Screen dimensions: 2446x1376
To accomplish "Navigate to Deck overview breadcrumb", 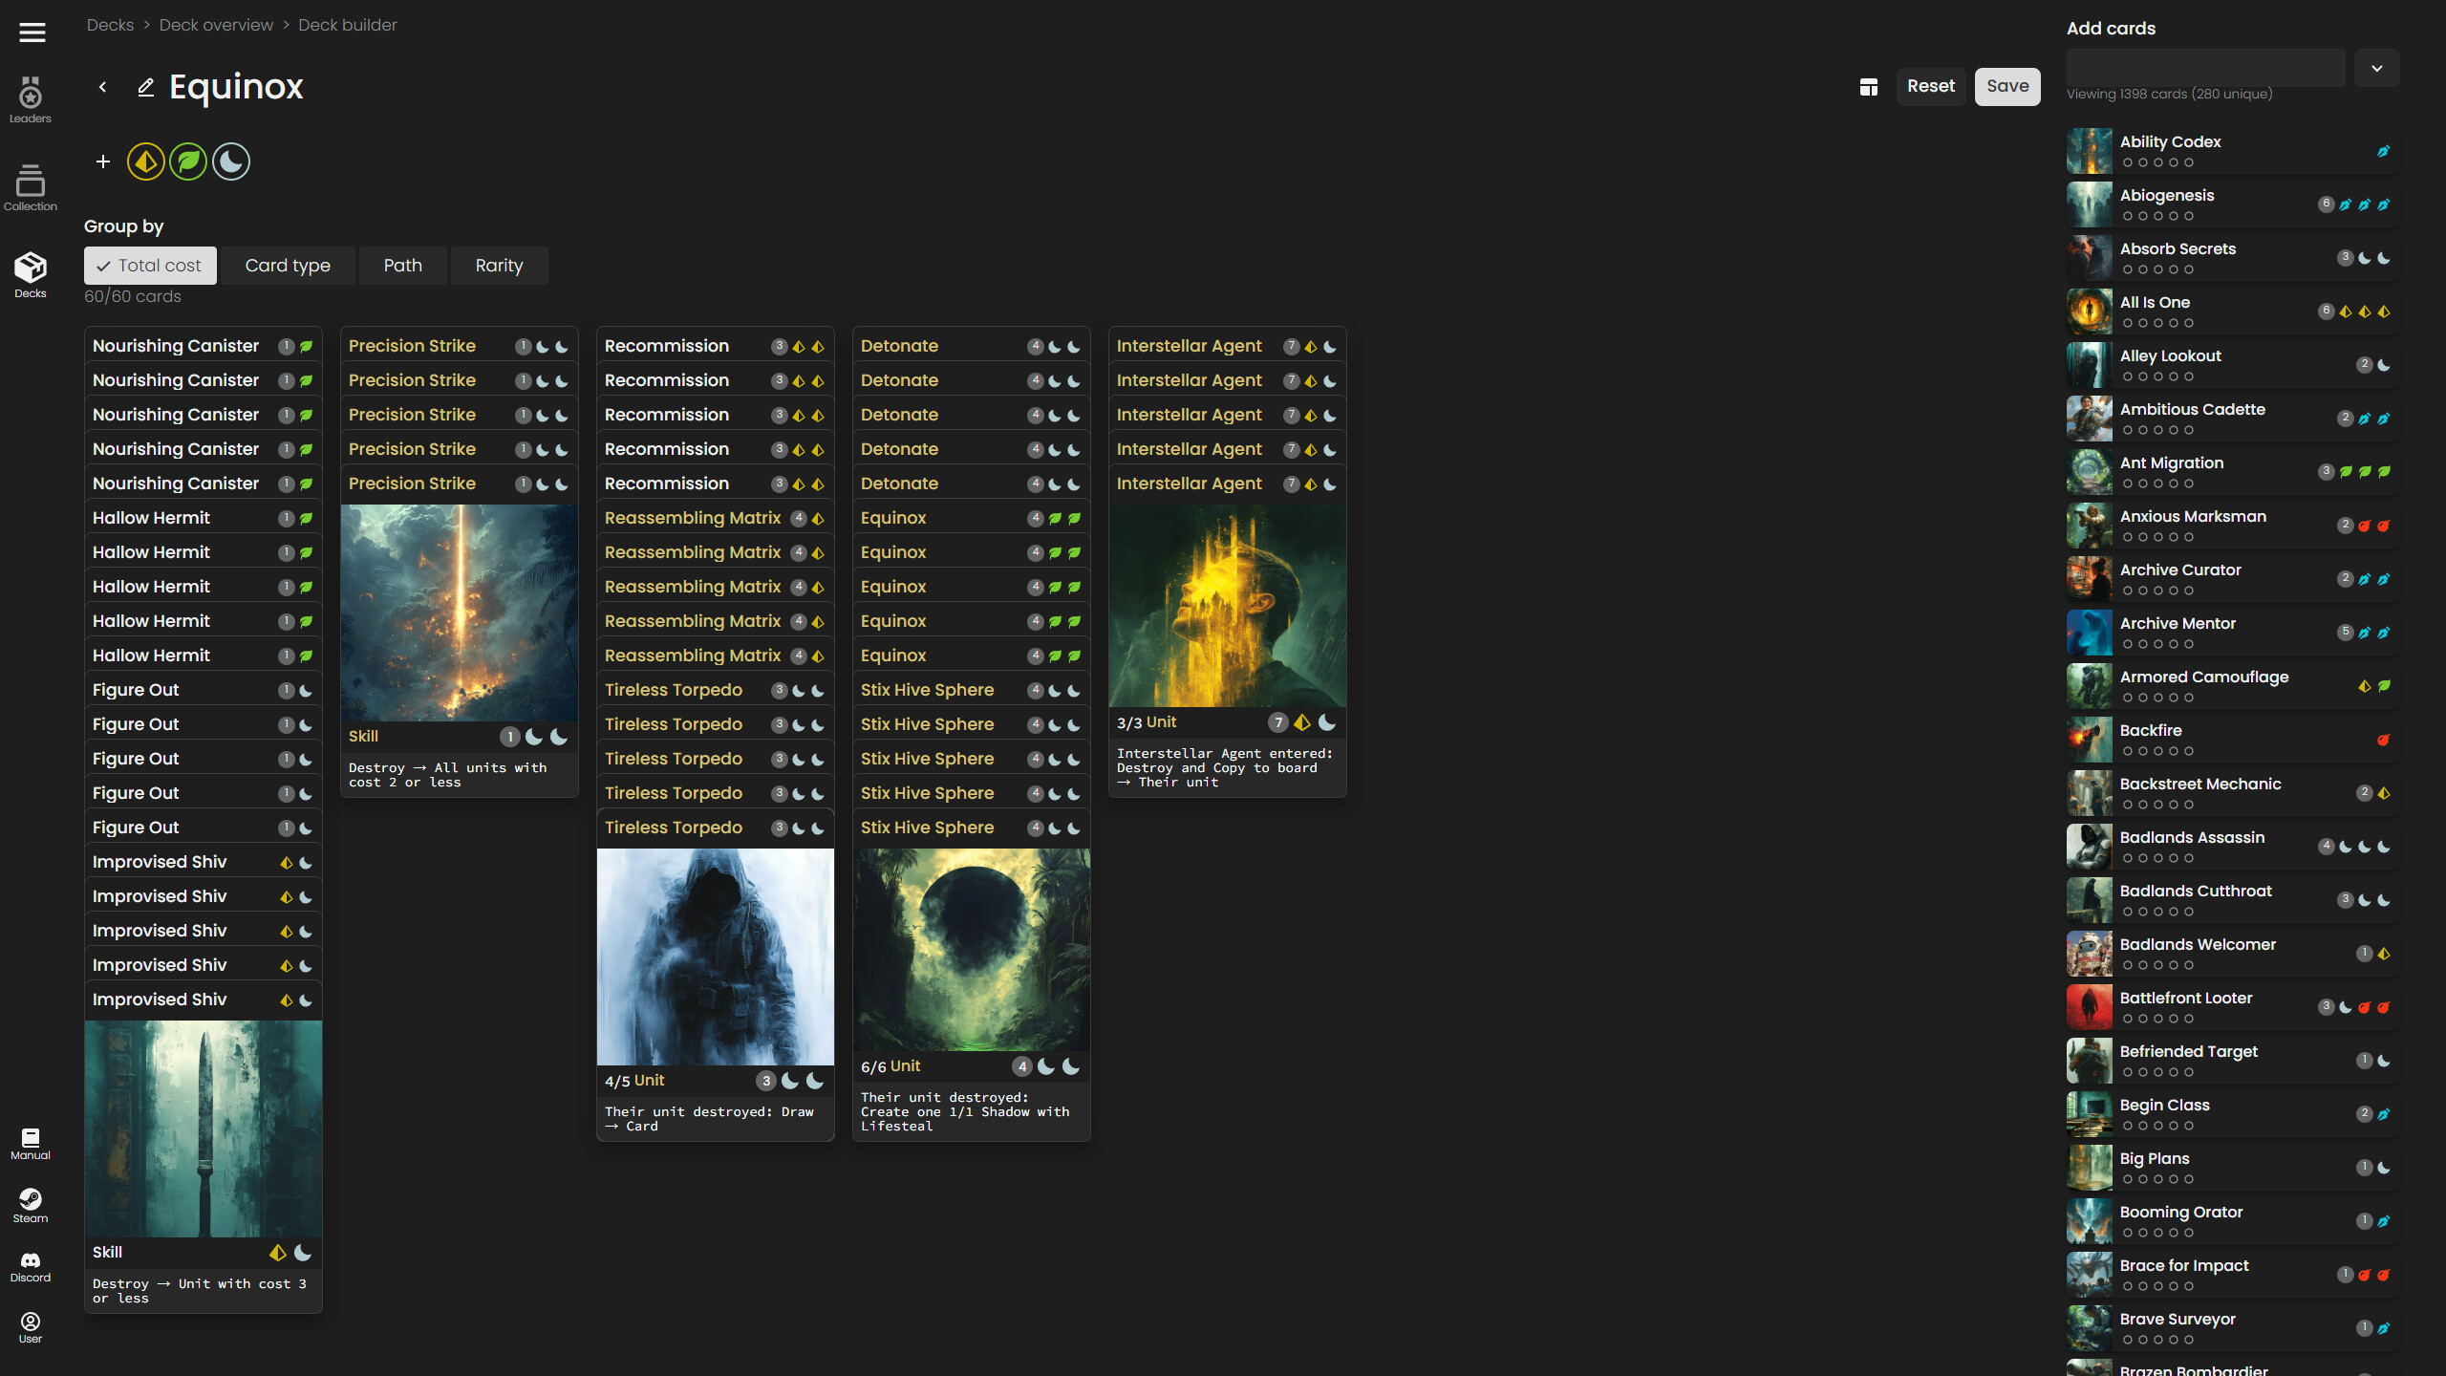I will [x=216, y=24].
